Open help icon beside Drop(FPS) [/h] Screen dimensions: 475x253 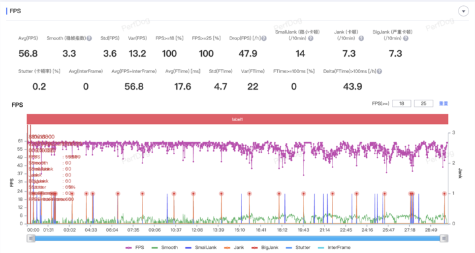point(264,38)
